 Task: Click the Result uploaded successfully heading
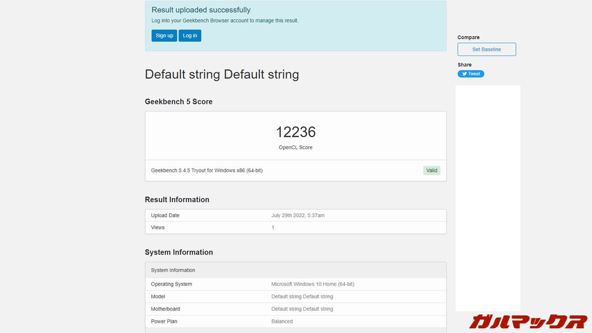201,10
